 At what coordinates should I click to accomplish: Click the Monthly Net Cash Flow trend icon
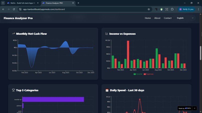(13, 34)
